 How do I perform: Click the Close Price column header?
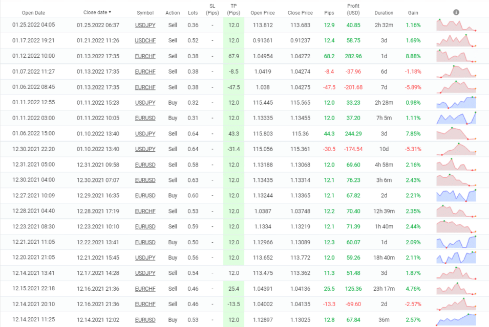click(x=300, y=13)
